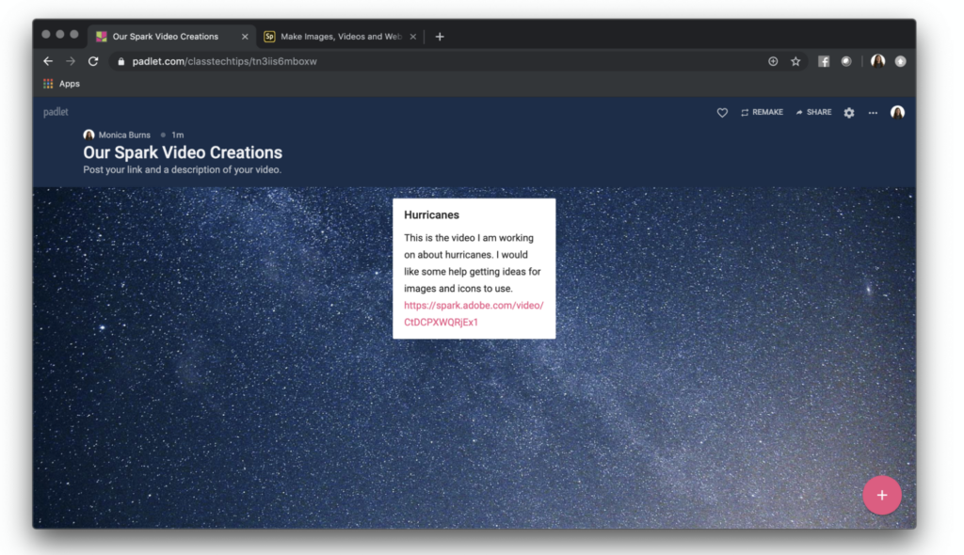Open the three-dots more options menu
The image size is (964, 555).
point(873,113)
